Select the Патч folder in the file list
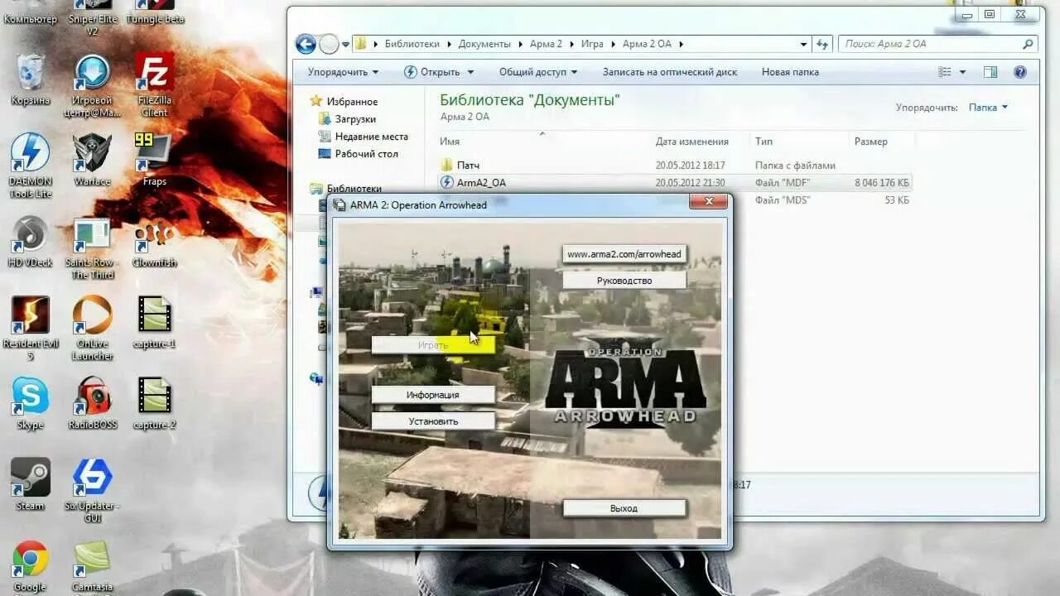This screenshot has height=596, width=1060. (468, 166)
